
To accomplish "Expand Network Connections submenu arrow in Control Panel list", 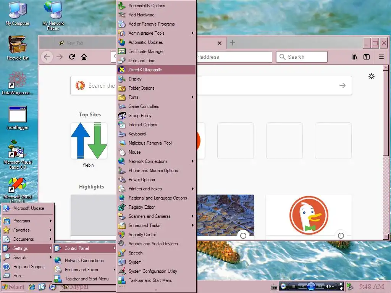I will pyautogui.click(x=193, y=161).
